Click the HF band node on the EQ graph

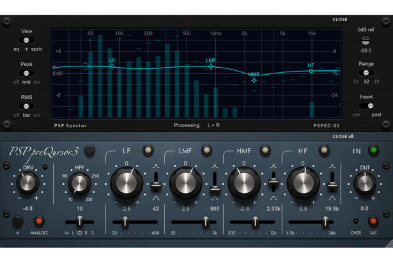311,71
